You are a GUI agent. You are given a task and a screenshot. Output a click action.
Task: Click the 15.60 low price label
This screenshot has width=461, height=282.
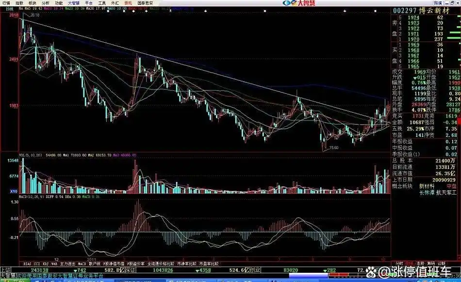[x=334, y=148]
